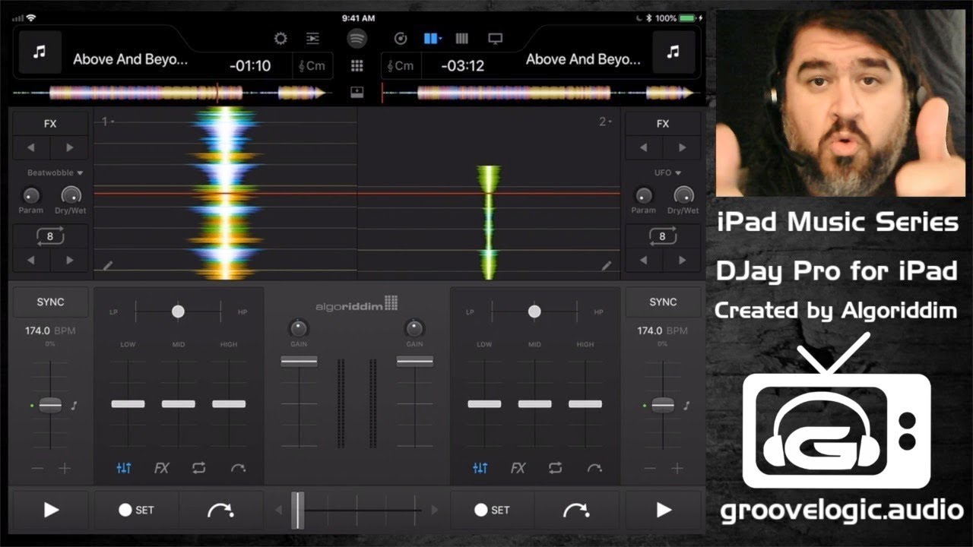Nudge deck 1 tempo up with plus
Viewport: 973px width, 547px height.
[65, 469]
